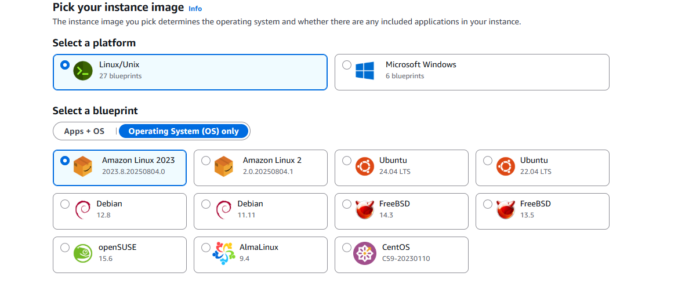
Task: Click the "2023.8.20250804.0" version text
Action: (x=133, y=172)
